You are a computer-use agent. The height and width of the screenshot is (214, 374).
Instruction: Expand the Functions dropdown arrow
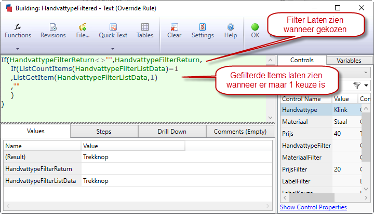click(x=18, y=49)
